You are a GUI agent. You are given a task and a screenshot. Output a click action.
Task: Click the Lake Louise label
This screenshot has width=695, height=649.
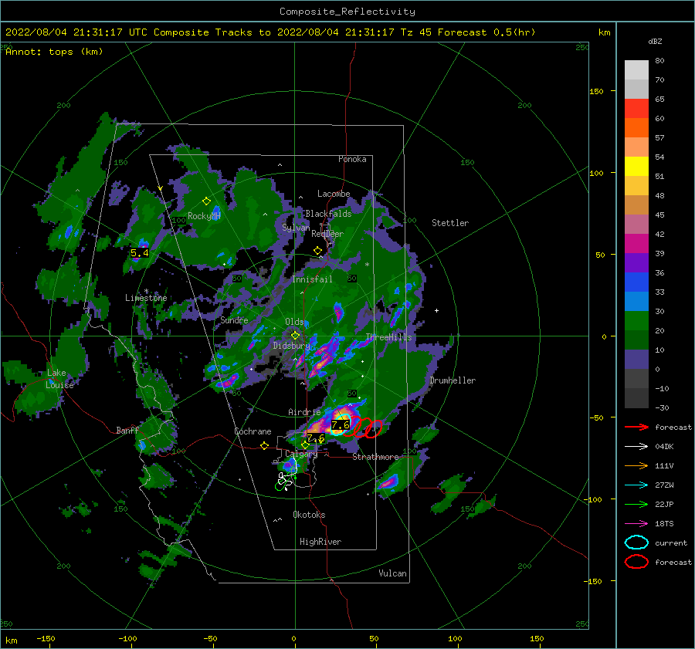tap(59, 379)
